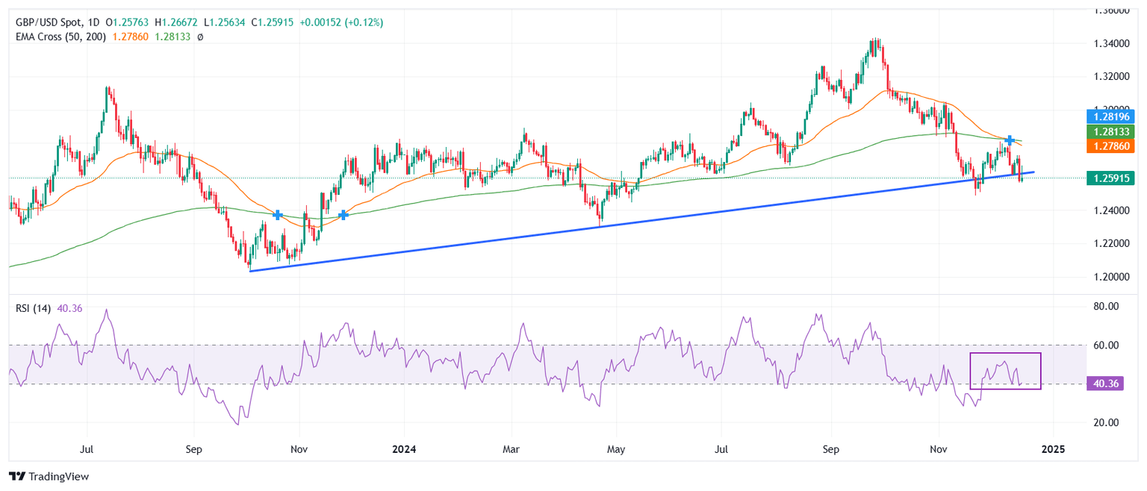
Task: Click the 2025 label on time axis
Action: (x=1054, y=450)
